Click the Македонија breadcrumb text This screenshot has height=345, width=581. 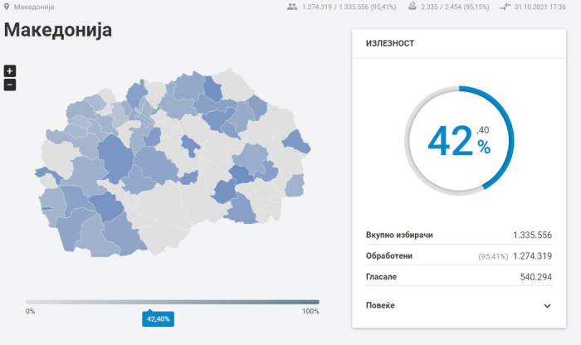[34, 7]
